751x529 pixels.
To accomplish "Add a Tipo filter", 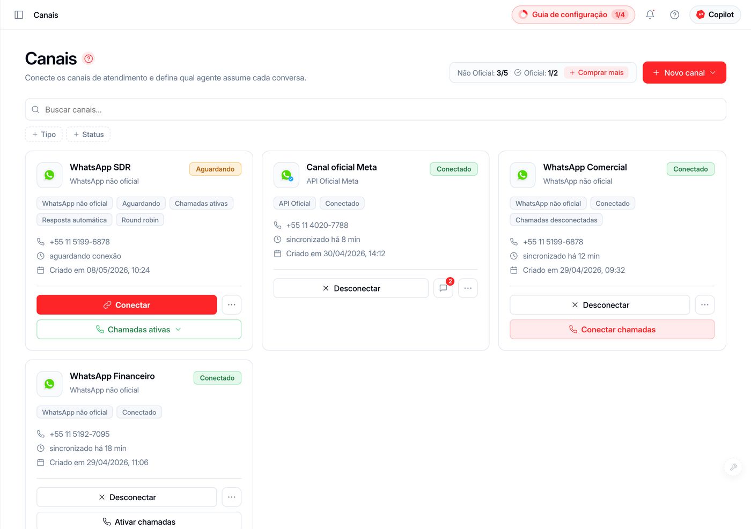I will 44,135.
